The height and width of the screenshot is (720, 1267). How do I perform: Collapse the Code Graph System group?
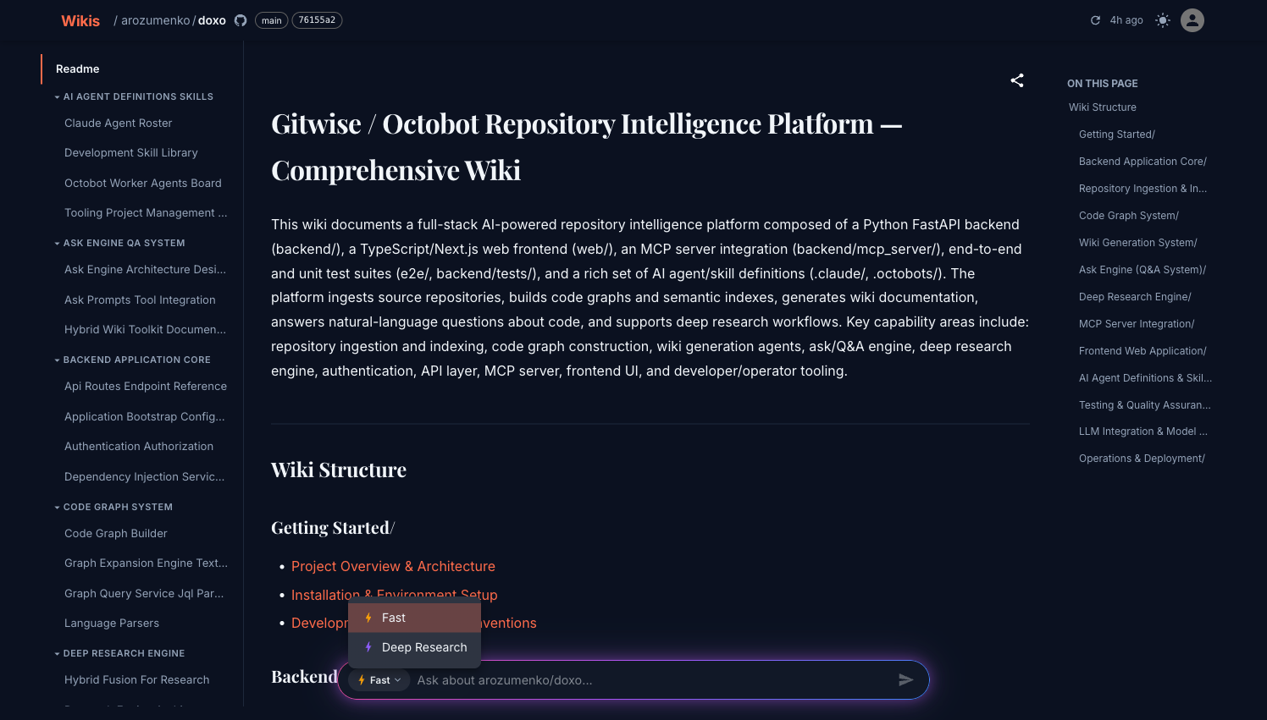(x=58, y=508)
